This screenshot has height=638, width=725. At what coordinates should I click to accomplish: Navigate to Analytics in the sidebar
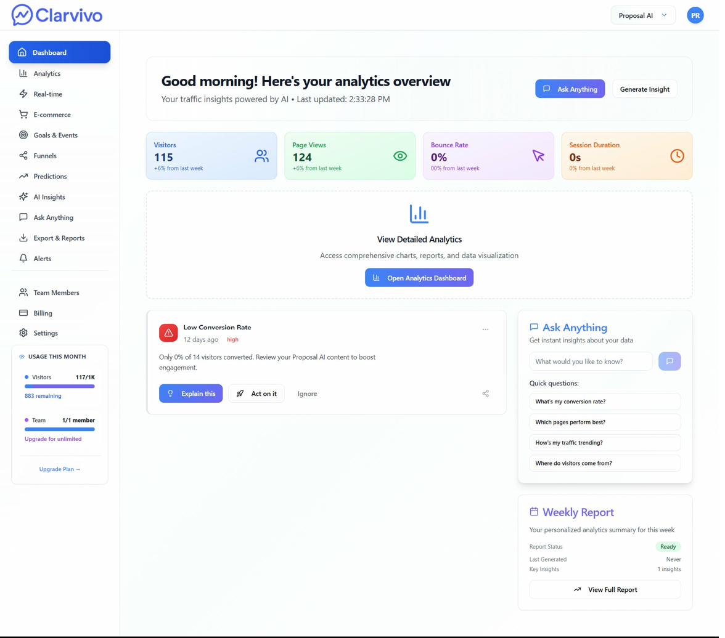point(43,73)
